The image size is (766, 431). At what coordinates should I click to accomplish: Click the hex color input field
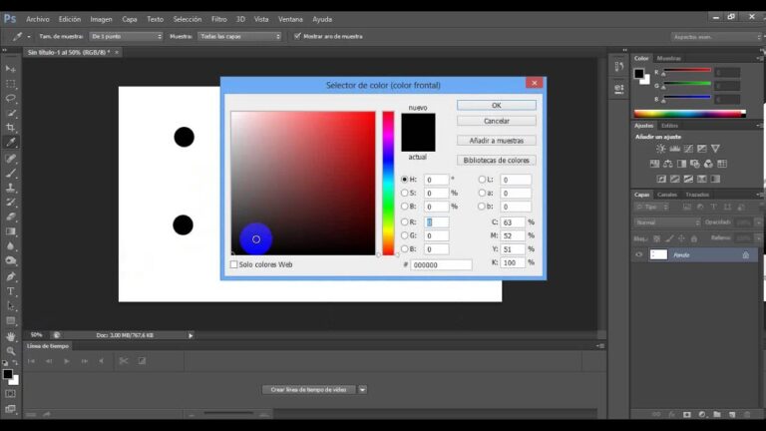pyautogui.click(x=441, y=264)
